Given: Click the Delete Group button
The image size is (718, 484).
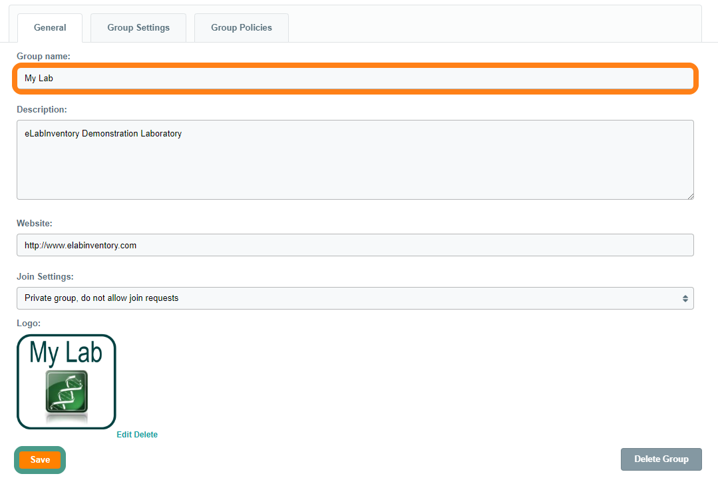Looking at the screenshot, I should 661,459.
